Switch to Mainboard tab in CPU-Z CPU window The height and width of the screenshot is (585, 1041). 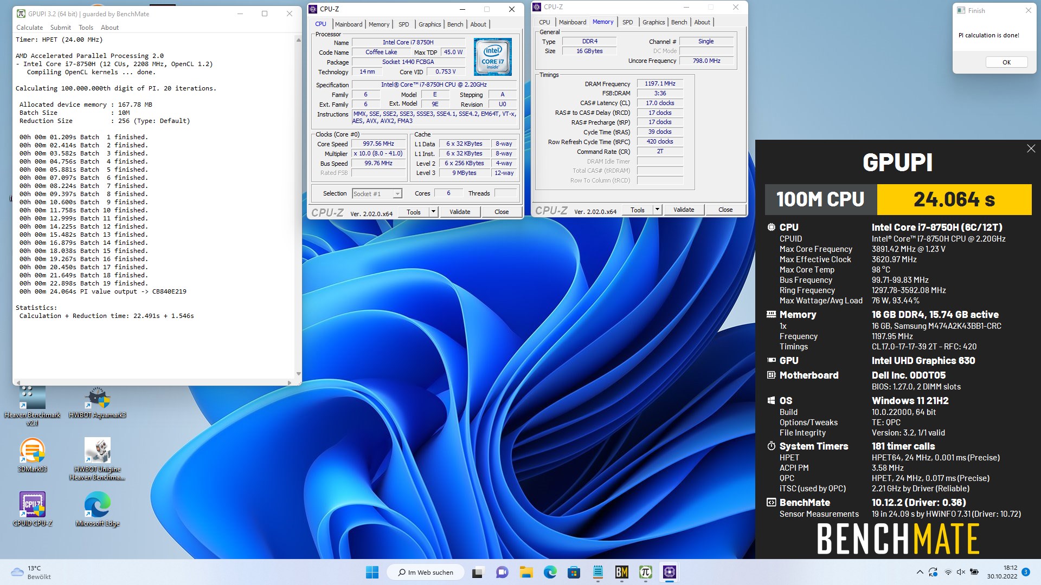tap(349, 24)
